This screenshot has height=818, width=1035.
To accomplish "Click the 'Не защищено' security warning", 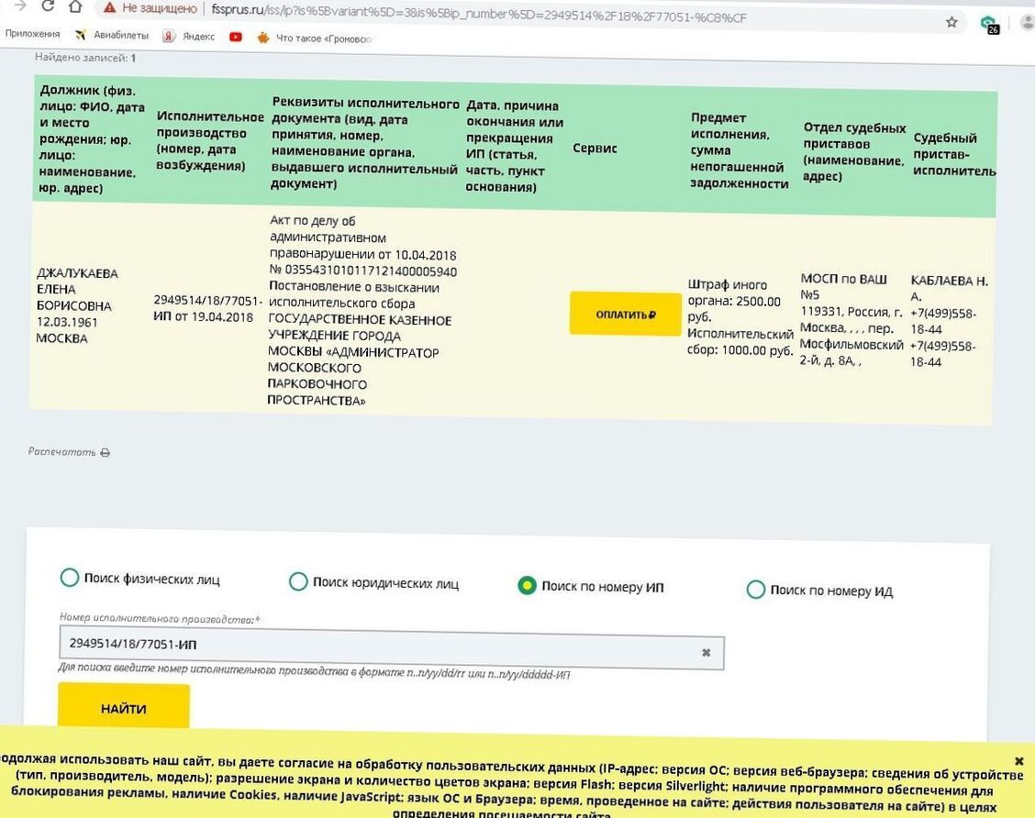I will (150, 8).
